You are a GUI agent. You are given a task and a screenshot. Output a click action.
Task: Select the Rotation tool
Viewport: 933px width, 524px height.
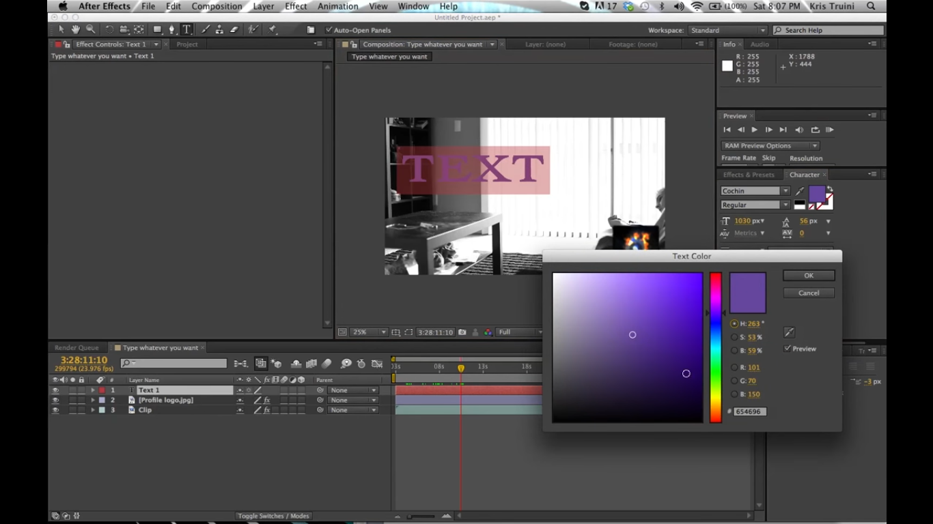click(109, 30)
